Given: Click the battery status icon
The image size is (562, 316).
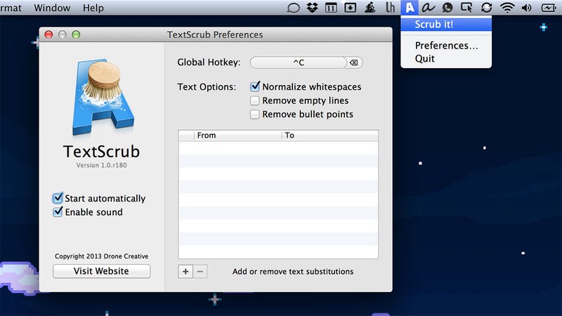Looking at the screenshot, I should pos(549,8).
